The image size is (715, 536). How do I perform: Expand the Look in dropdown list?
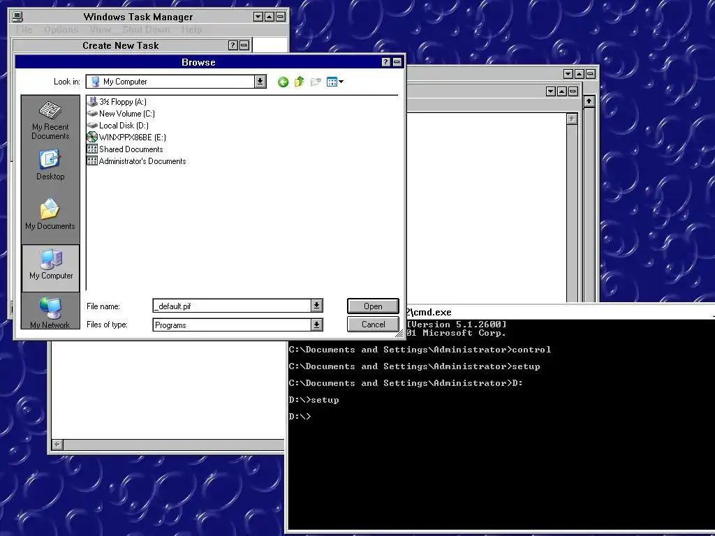tap(260, 82)
